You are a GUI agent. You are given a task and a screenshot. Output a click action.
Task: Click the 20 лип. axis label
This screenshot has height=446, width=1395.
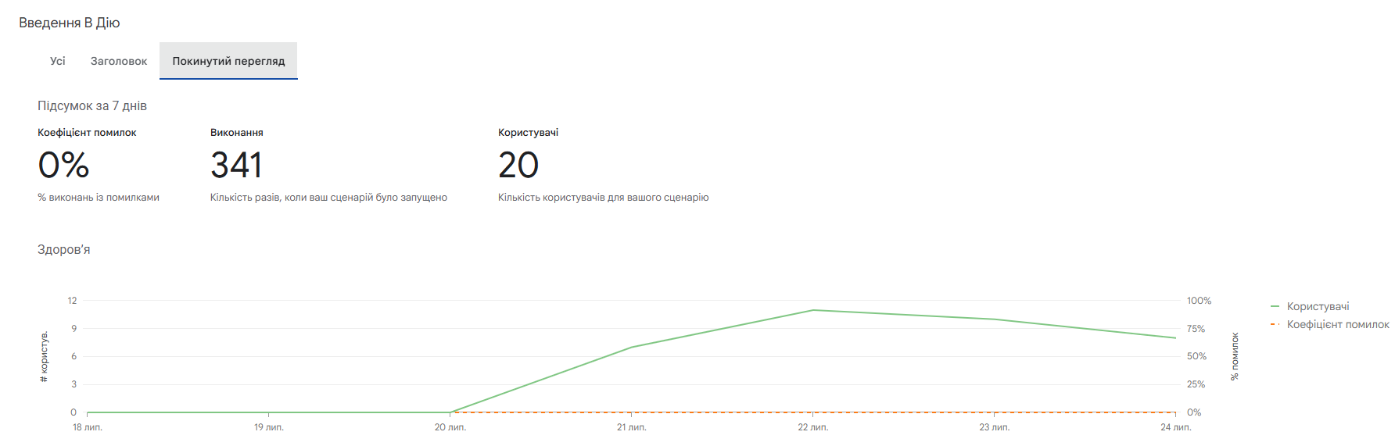pyautogui.click(x=450, y=427)
